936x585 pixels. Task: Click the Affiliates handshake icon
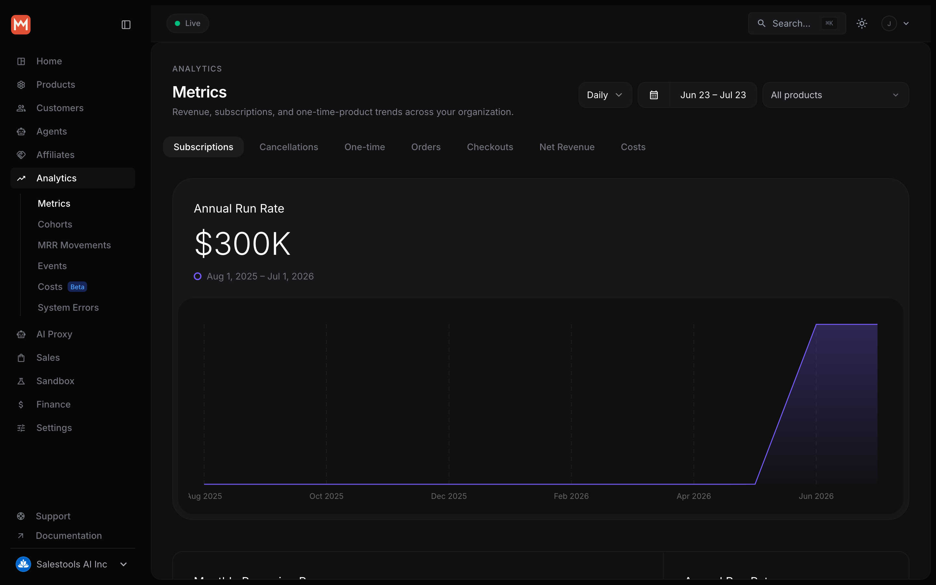pos(21,155)
